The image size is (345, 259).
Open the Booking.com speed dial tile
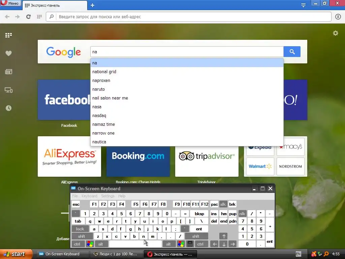(x=138, y=161)
